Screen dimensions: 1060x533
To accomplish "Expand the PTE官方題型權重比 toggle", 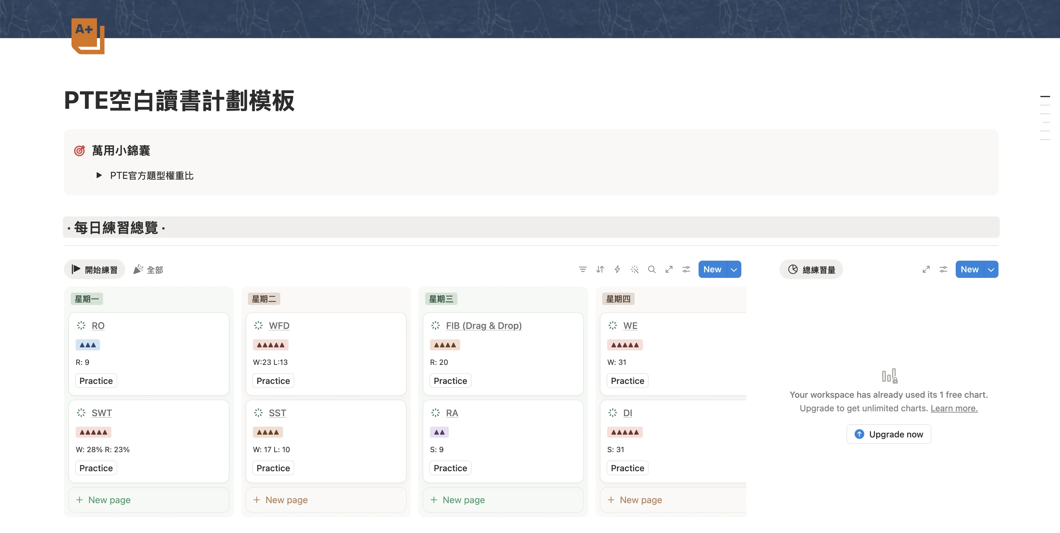I will 99,175.
